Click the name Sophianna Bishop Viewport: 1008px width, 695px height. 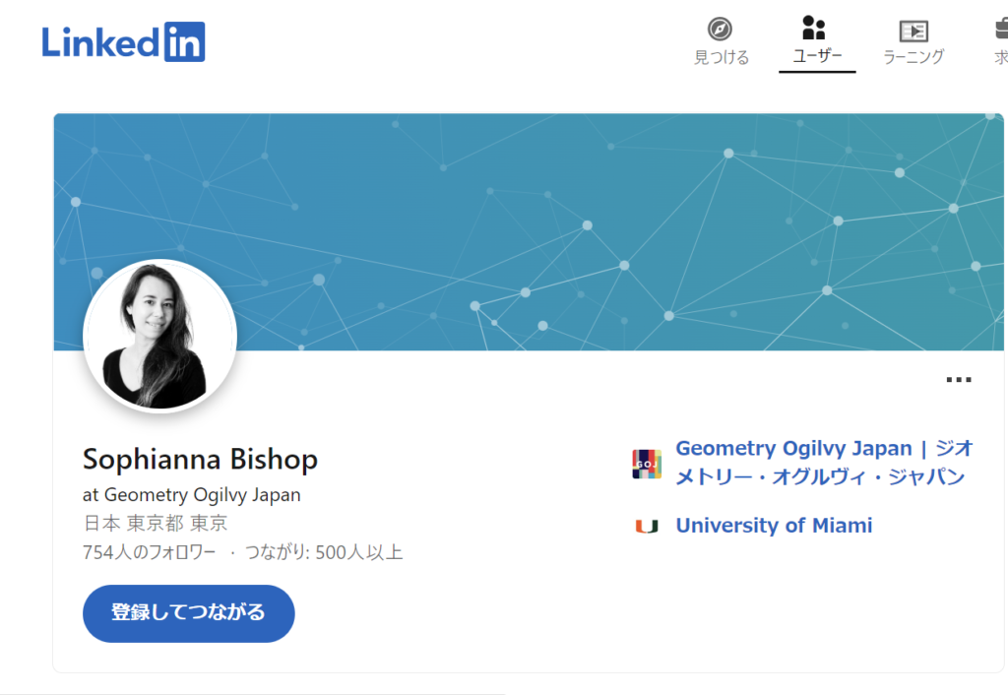(x=200, y=459)
